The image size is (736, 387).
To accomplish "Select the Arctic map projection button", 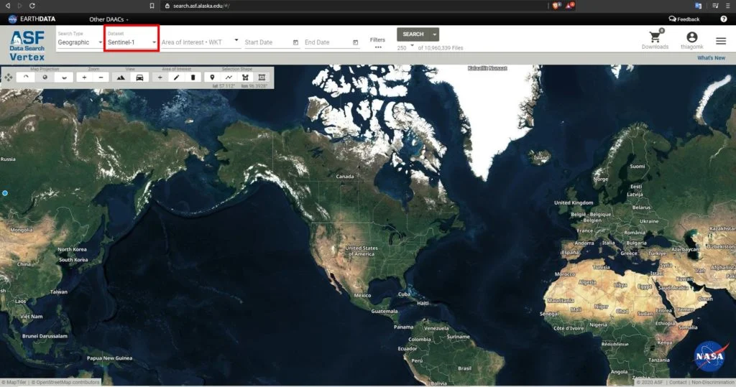I will [26, 78].
